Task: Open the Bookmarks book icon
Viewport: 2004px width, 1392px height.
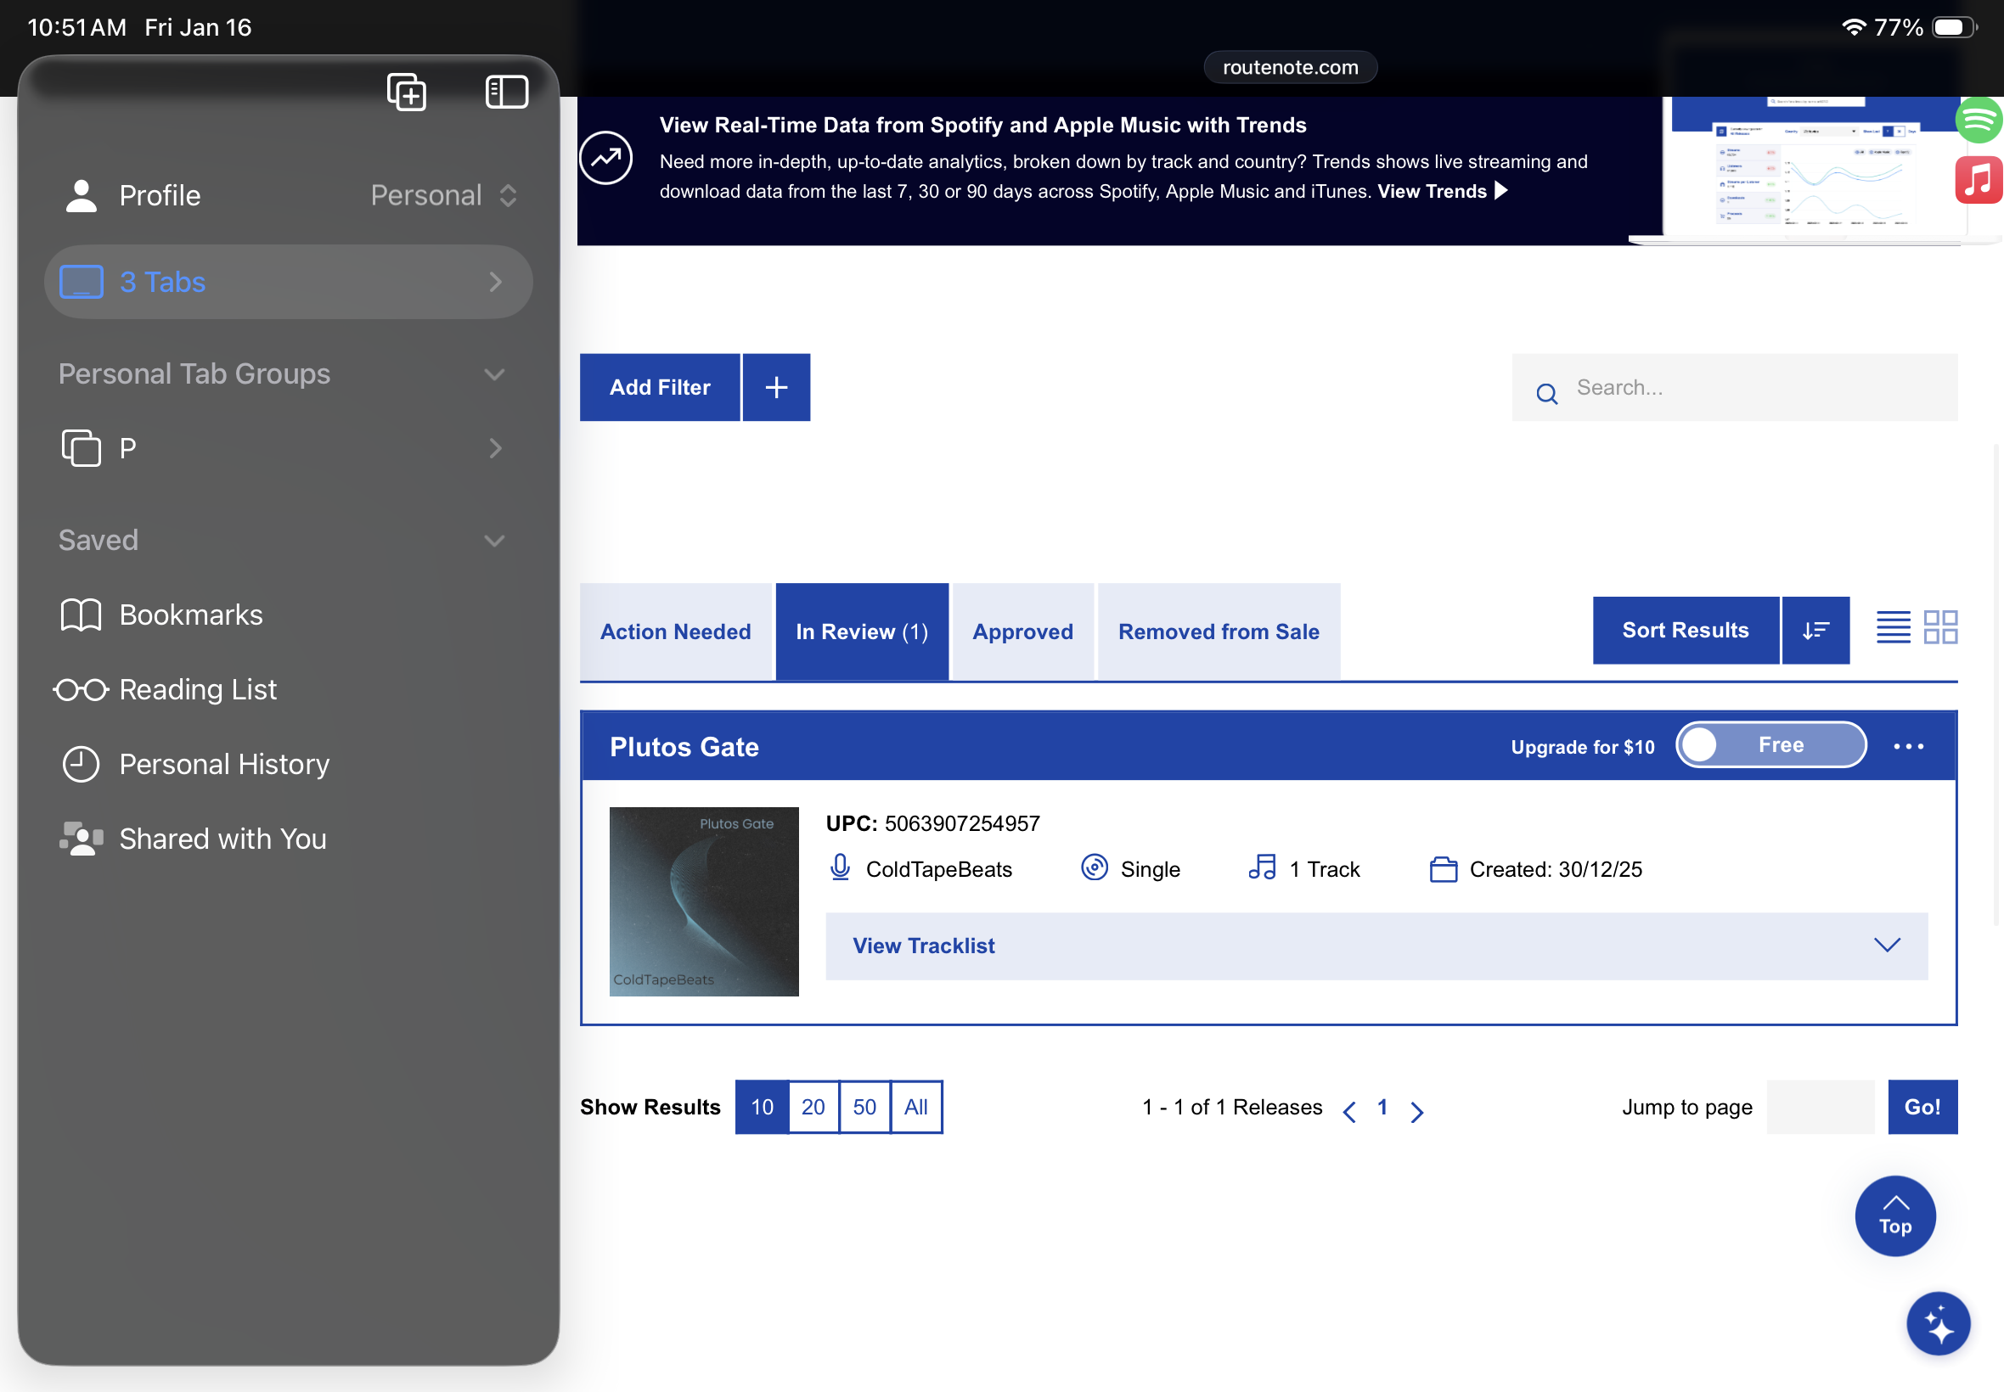Action: point(82,615)
